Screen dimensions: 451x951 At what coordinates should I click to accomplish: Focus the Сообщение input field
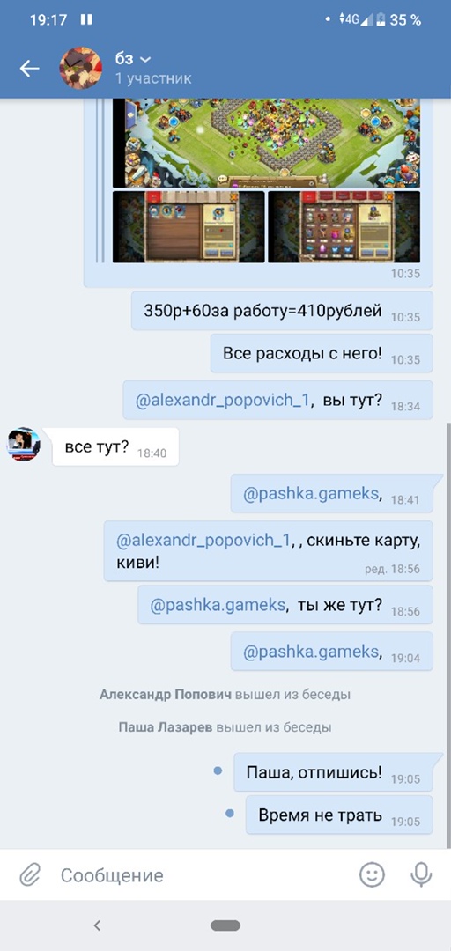200,874
